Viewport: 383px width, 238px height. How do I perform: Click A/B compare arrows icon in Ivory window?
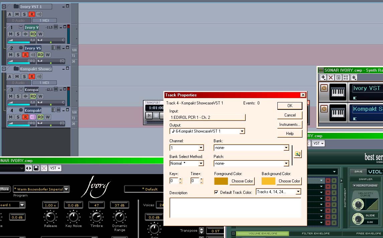(29, 168)
